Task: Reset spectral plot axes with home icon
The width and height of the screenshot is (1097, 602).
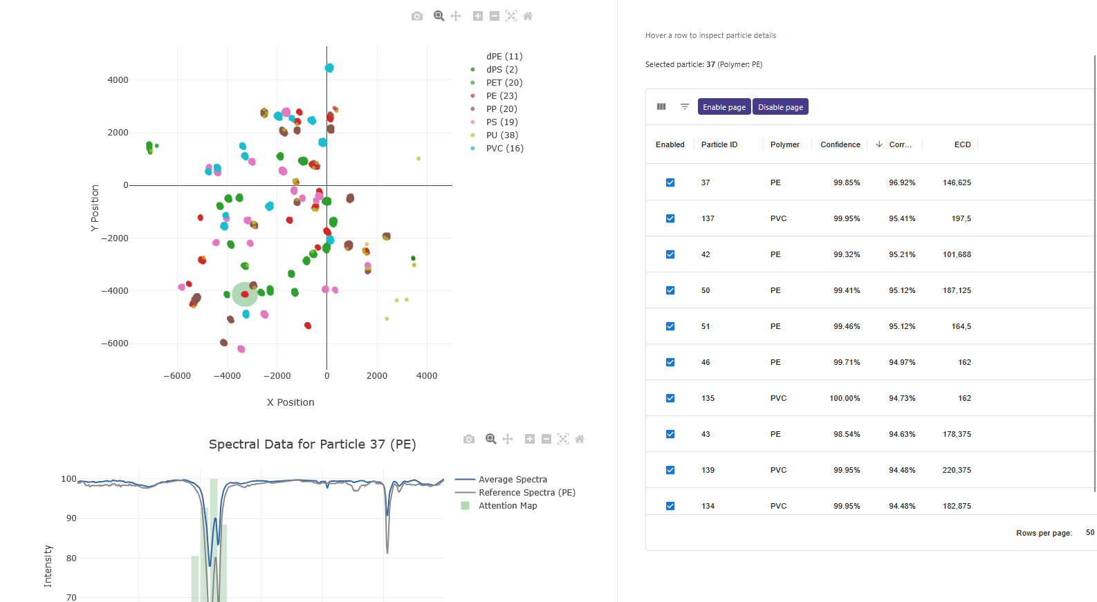Action: click(x=580, y=439)
